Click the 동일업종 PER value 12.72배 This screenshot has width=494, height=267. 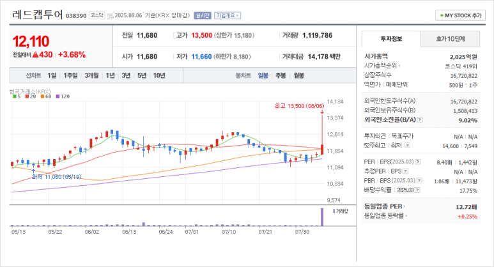coord(467,207)
